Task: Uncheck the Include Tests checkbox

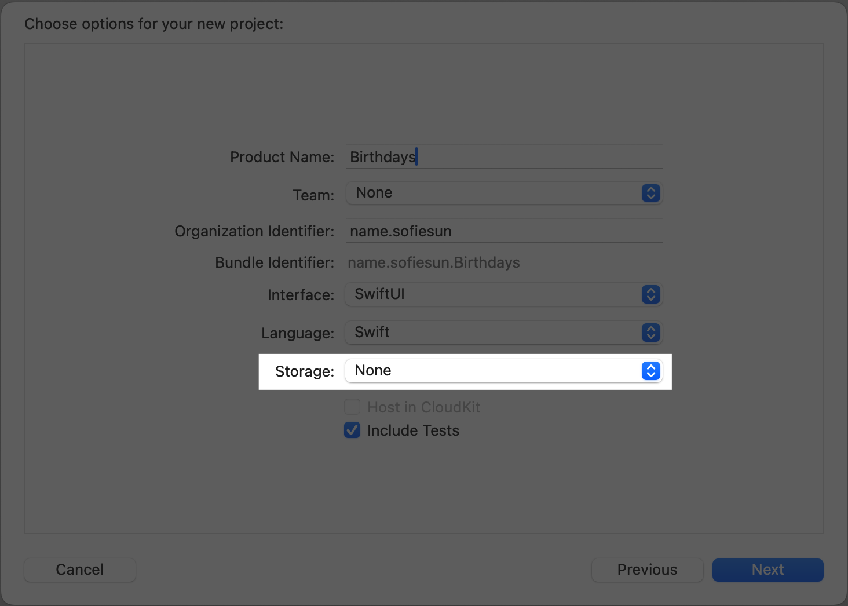Action: (352, 430)
